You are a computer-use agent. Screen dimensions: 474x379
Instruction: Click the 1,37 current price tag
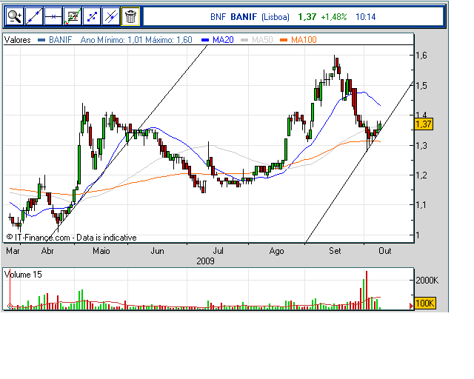(x=424, y=124)
